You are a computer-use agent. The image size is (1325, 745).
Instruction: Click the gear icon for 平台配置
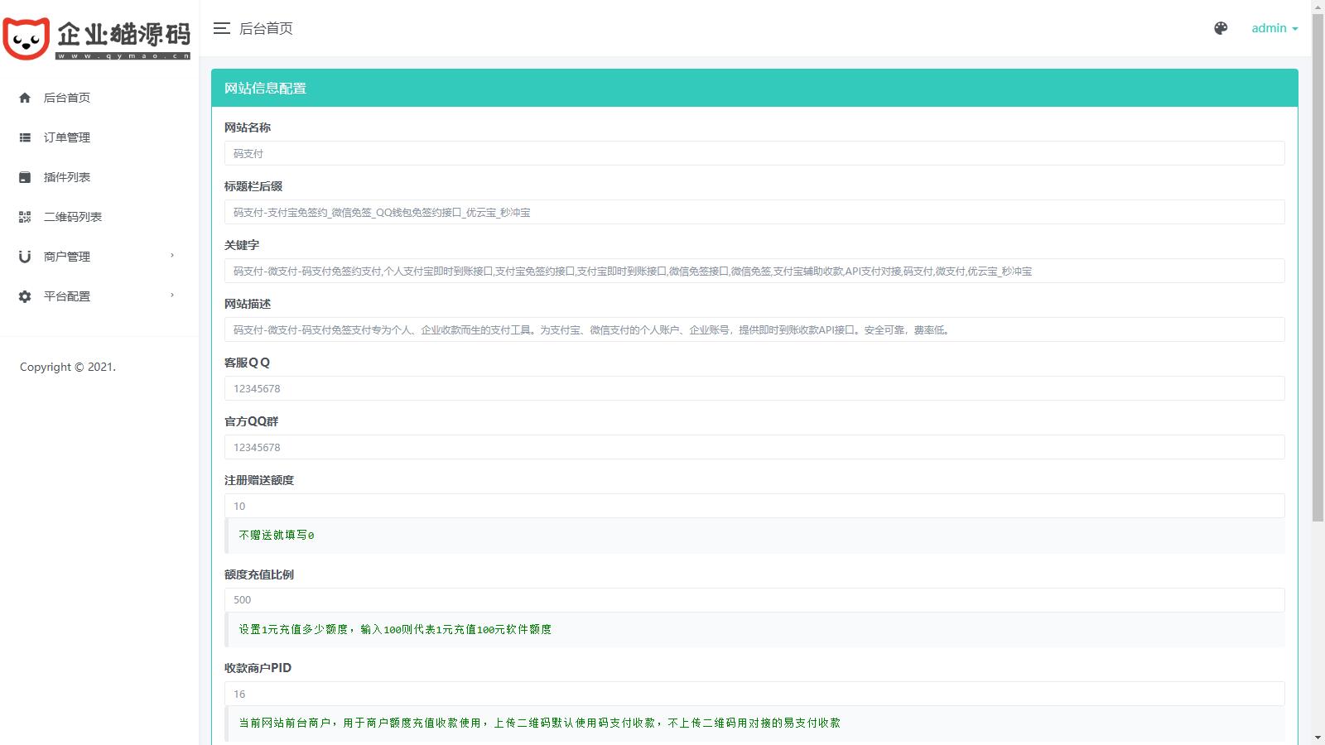coord(25,296)
